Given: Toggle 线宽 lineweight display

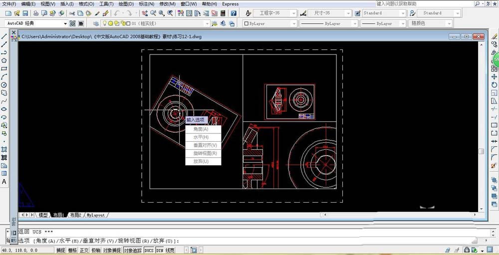Looking at the screenshot, I should click(x=170, y=250).
